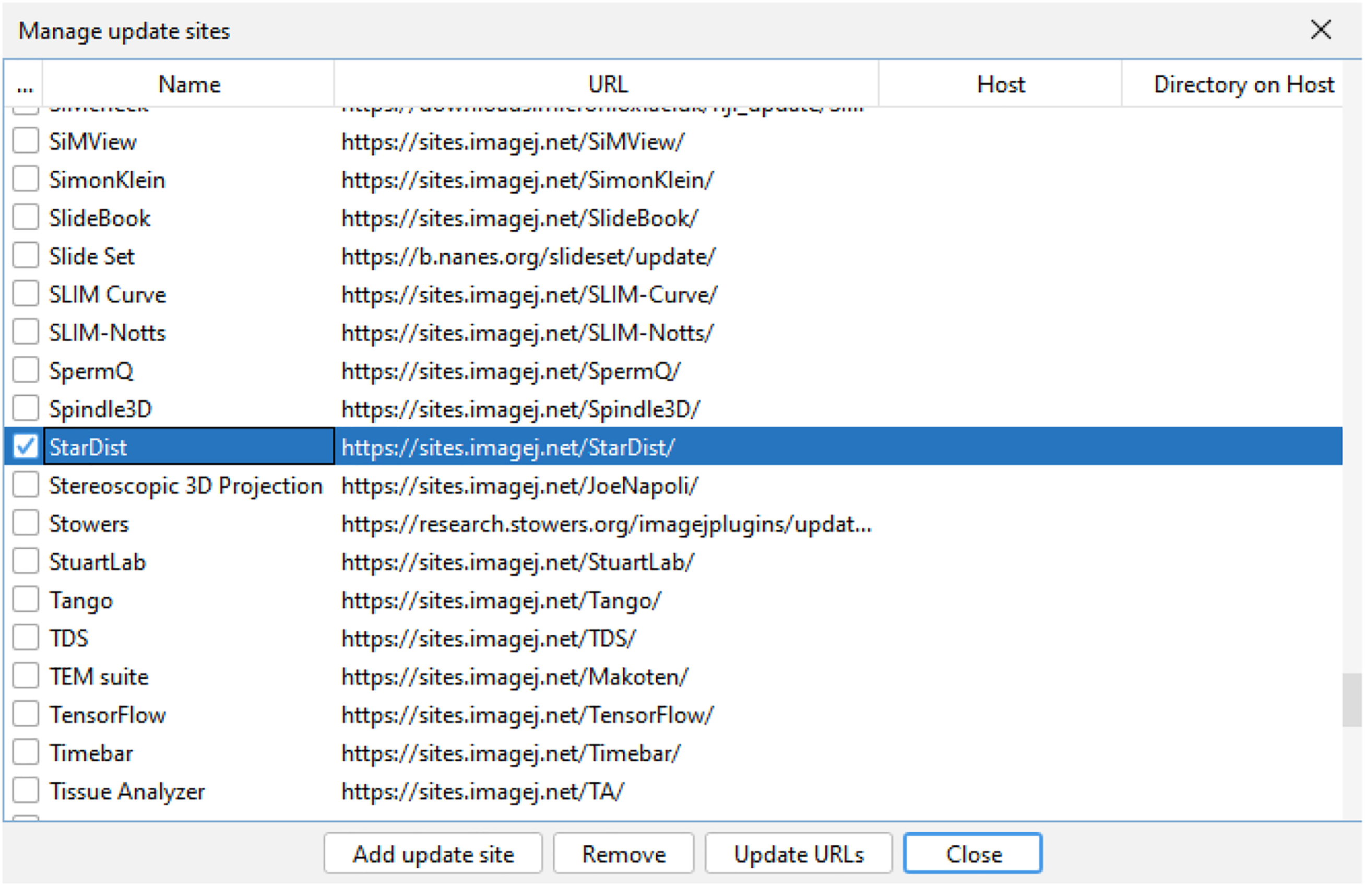Tick the Spindle3D checkbox

pos(26,409)
